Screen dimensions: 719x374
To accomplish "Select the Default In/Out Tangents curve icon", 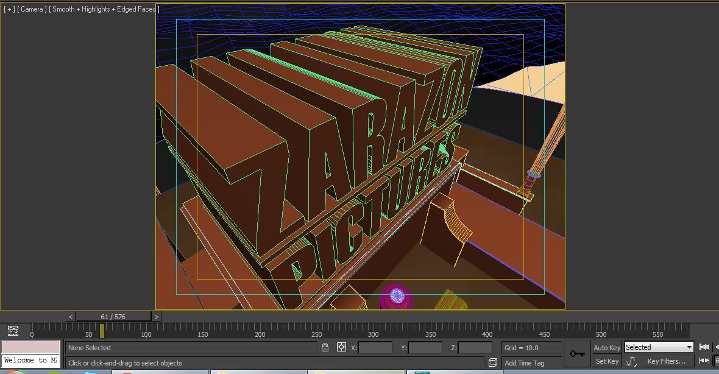I will click(x=631, y=361).
